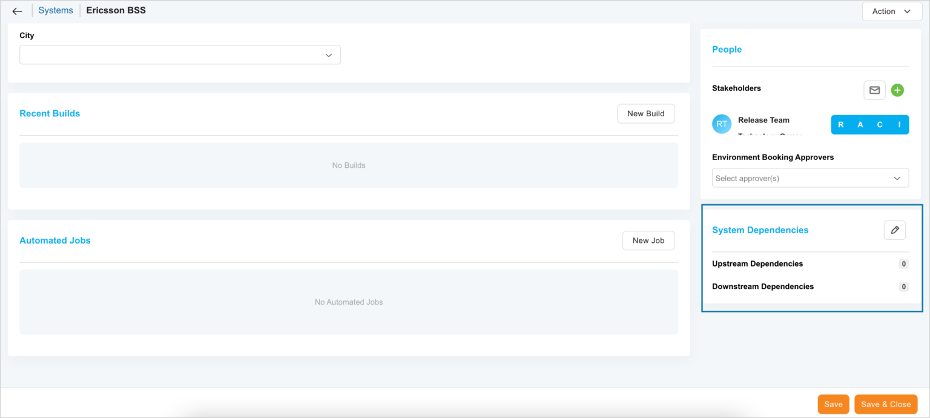This screenshot has height=418, width=930.
Task: Open the Systems breadcrumb link
Action: coord(55,10)
